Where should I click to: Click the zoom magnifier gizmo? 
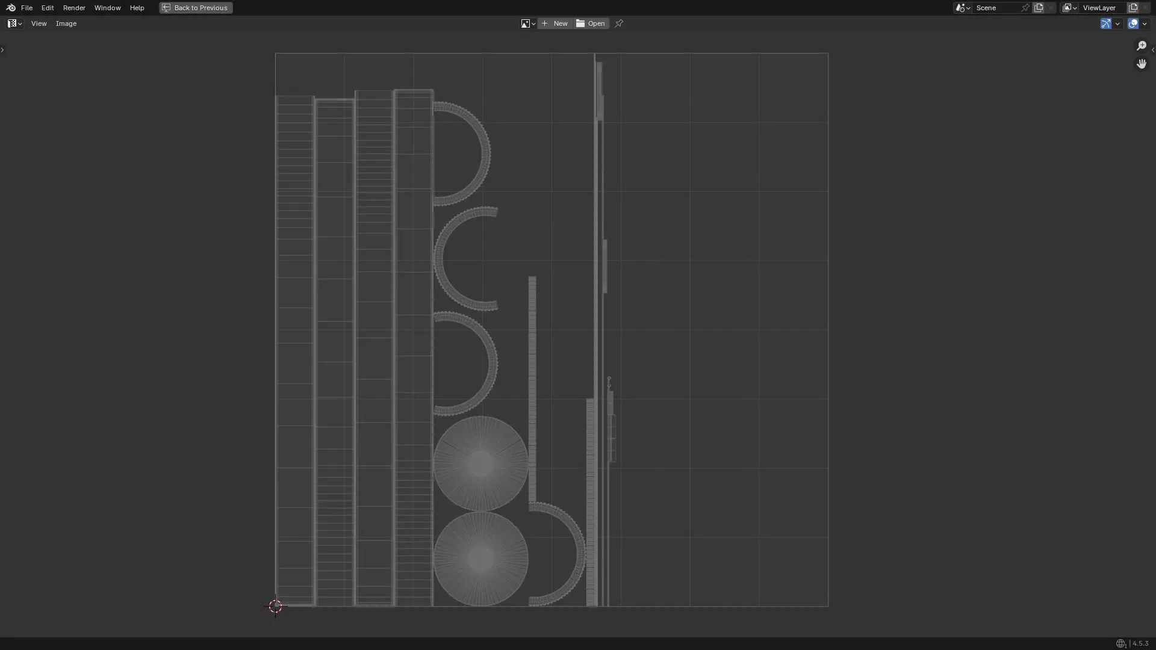[1142, 46]
